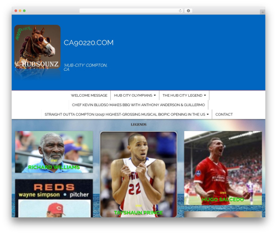Expand Straight Outta Compton dropdown arrow
The width and height of the screenshot is (277, 234).
(x=208, y=115)
